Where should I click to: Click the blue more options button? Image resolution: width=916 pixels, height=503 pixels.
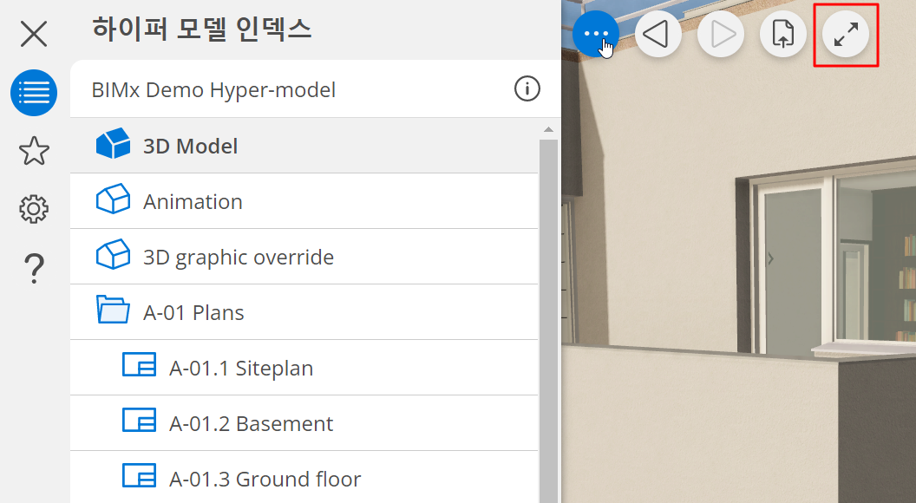(596, 35)
